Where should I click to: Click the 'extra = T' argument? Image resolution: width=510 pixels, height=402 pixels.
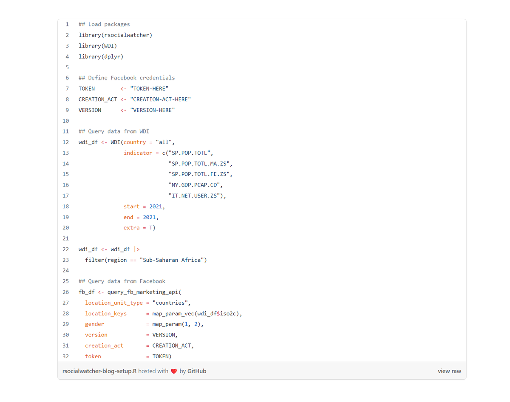[x=138, y=228]
